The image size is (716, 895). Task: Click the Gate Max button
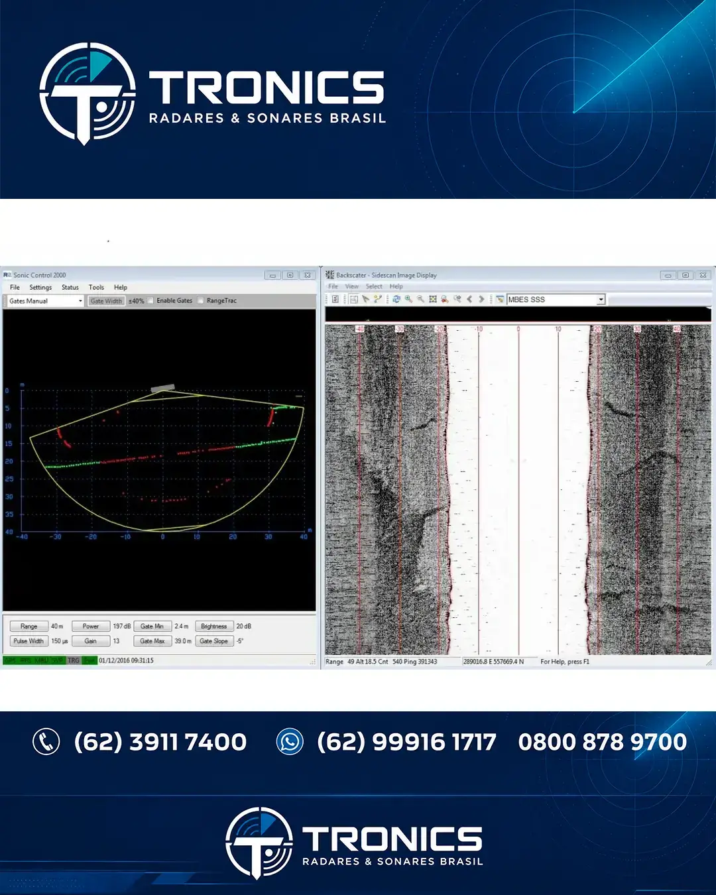(x=152, y=641)
